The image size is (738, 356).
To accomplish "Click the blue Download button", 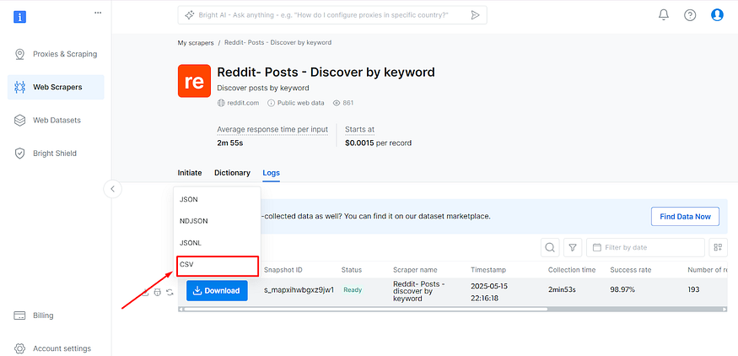I will [x=217, y=290].
